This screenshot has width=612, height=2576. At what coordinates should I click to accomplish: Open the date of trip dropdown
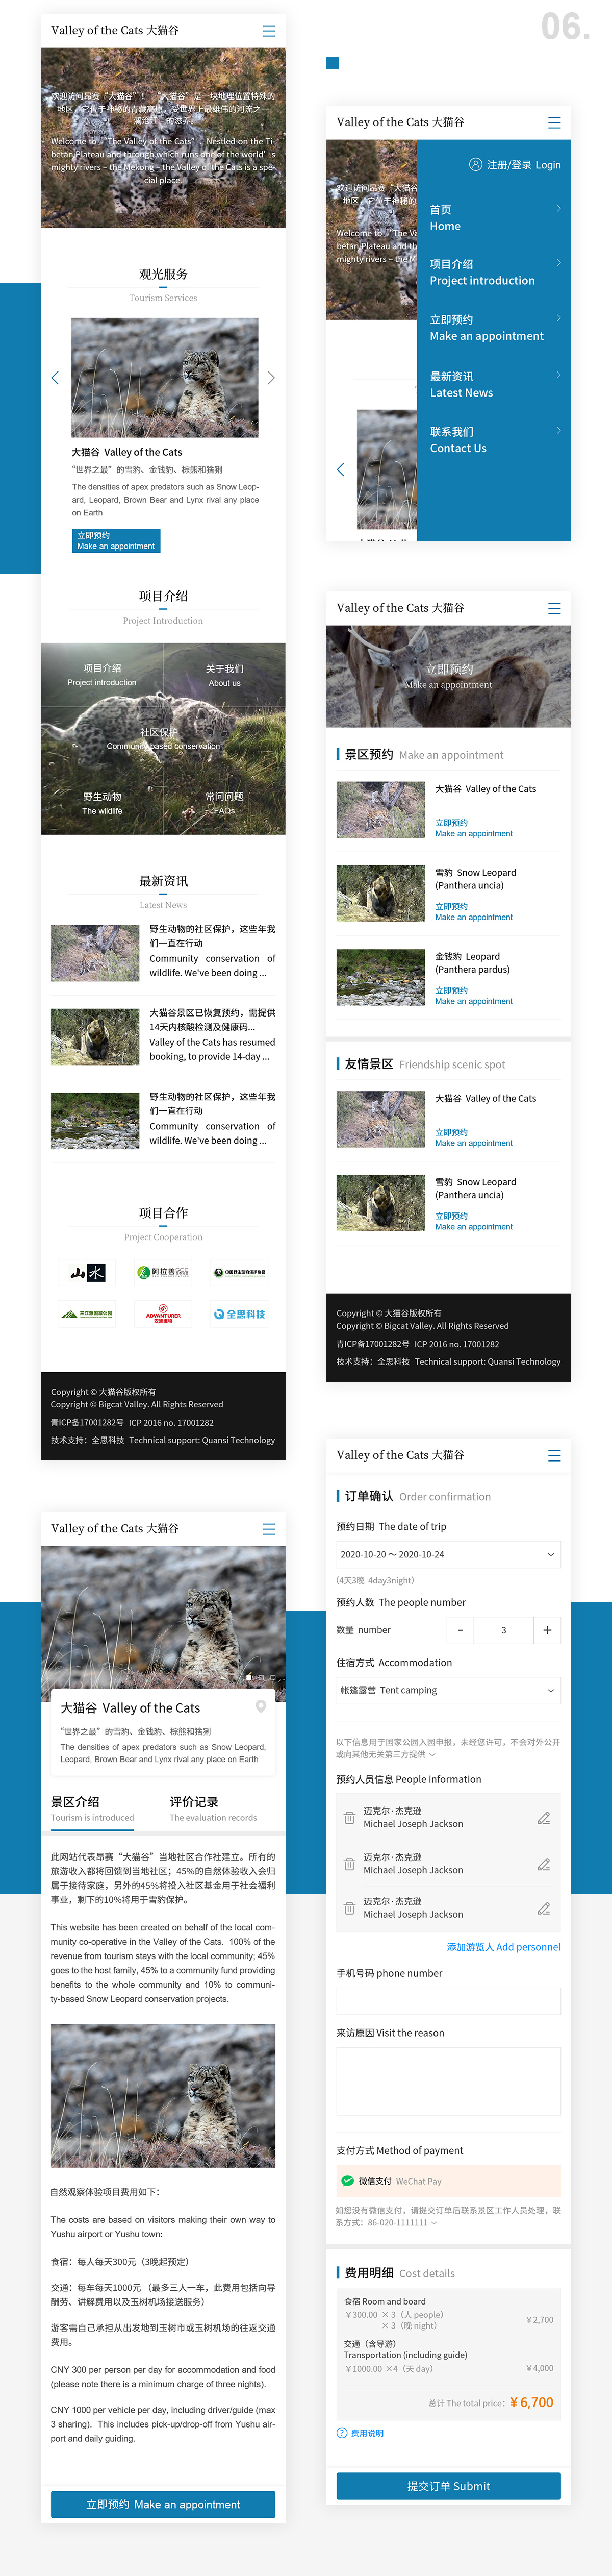448,1554
